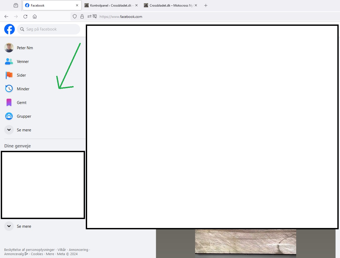340x258 pixels.
Task: Open the Annoncering footer link
Action: [78, 250]
